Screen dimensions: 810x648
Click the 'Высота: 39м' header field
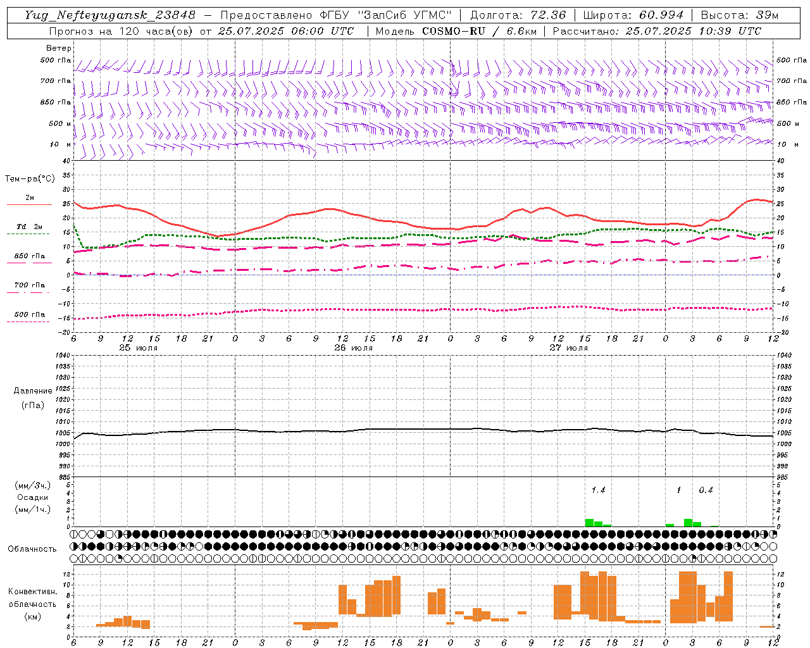click(x=740, y=15)
